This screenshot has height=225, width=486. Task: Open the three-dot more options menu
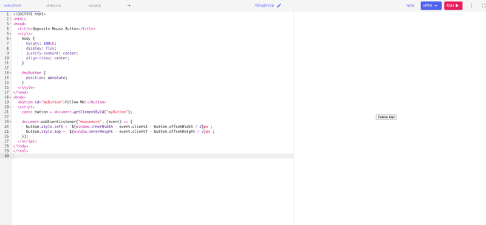point(471,5)
